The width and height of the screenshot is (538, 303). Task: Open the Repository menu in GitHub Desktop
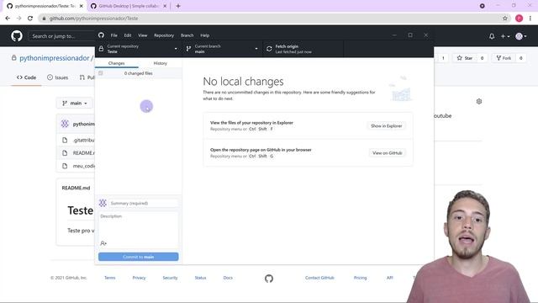164,35
